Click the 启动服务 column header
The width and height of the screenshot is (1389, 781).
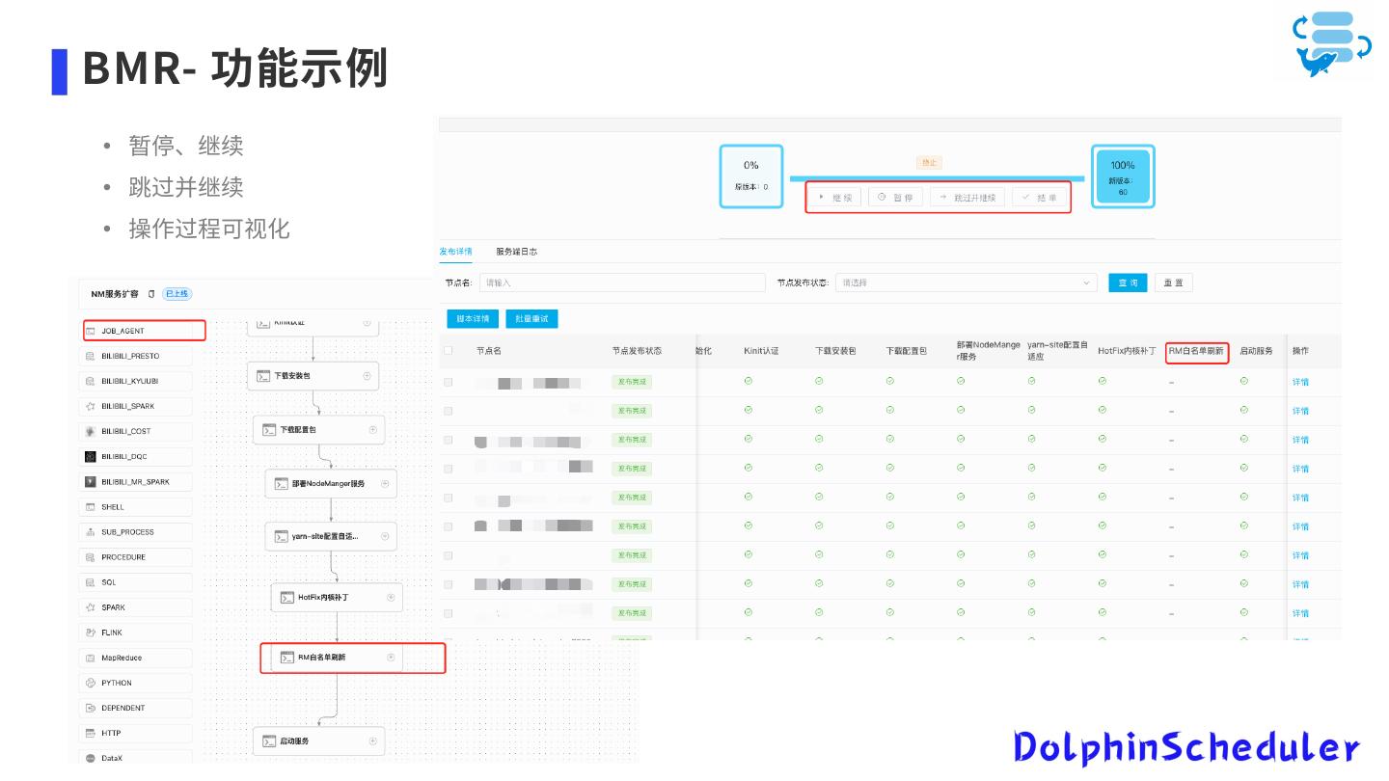click(x=1256, y=351)
